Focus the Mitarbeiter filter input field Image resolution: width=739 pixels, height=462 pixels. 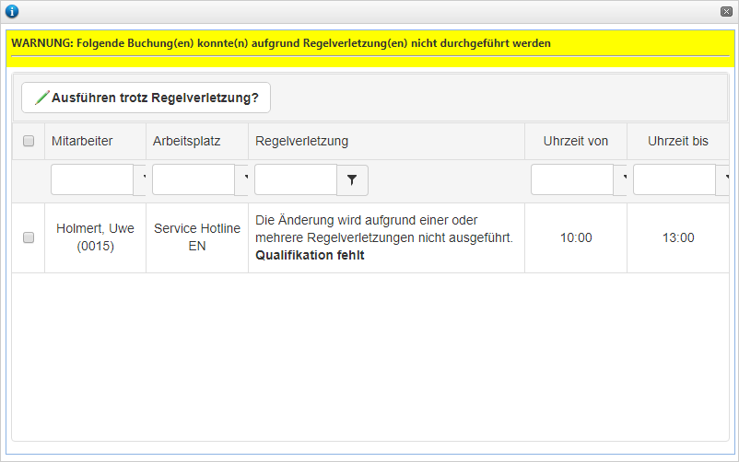pos(92,179)
